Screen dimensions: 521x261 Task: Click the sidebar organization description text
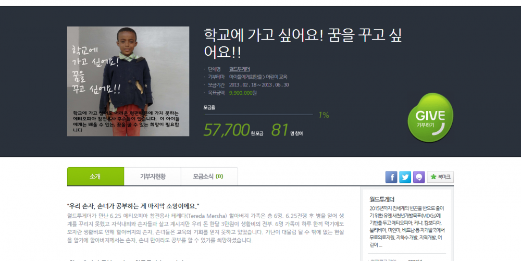[x=407, y=227]
